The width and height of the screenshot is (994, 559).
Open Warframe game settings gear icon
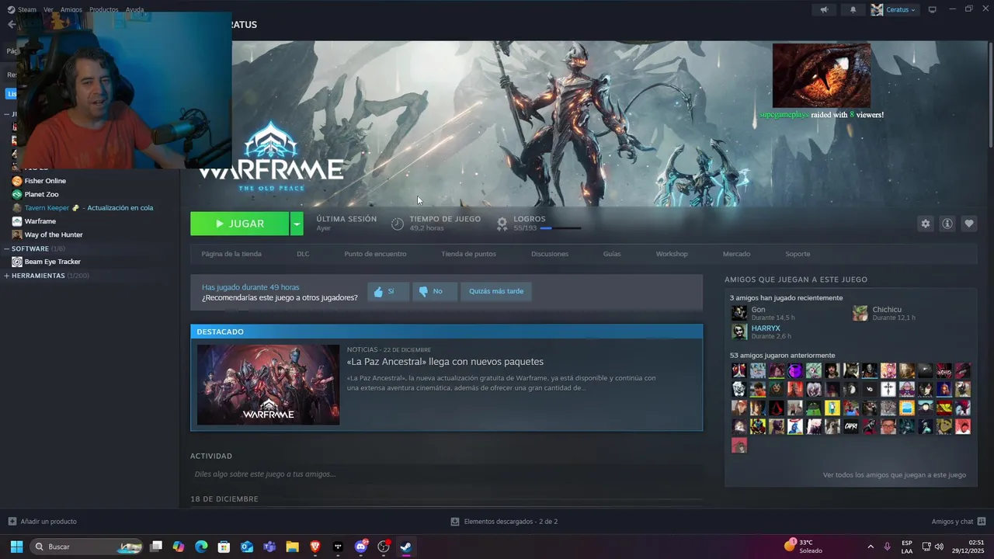(925, 224)
